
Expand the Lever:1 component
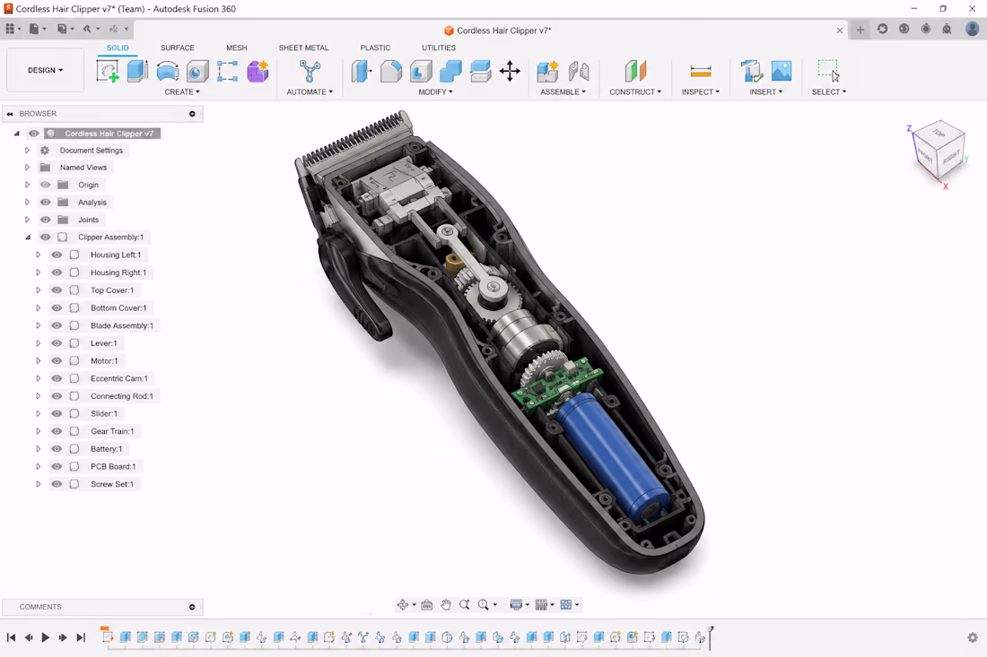coord(39,342)
